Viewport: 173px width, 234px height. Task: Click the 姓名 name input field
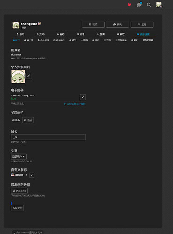[48, 137]
